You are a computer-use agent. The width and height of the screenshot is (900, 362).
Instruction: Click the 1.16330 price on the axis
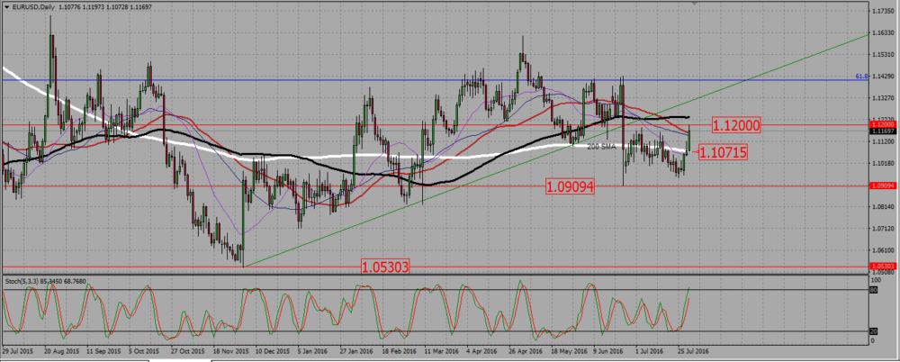[x=882, y=32]
